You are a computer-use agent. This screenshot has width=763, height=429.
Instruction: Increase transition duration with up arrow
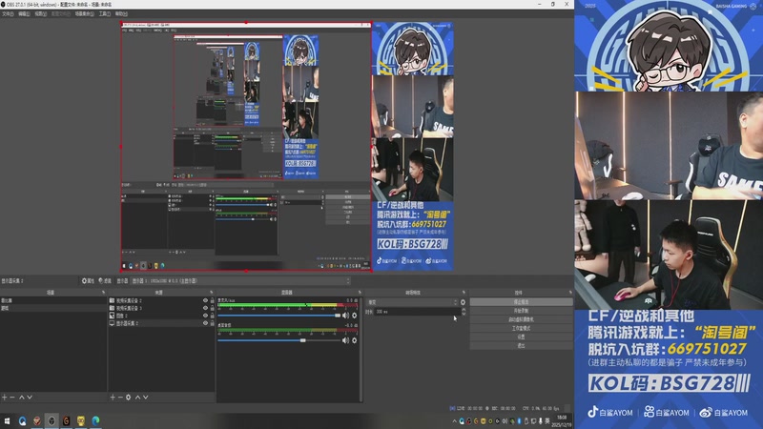(x=464, y=309)
